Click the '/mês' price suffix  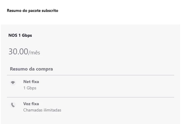pos(34,53)
